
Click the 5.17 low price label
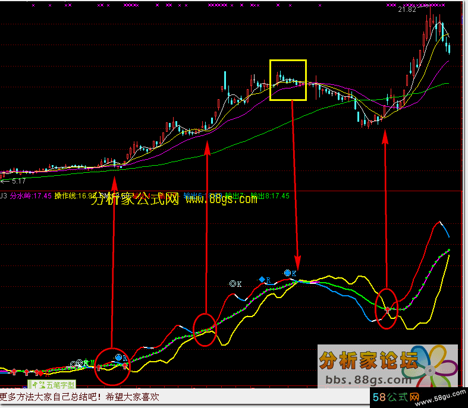click(x=18, y=181)
